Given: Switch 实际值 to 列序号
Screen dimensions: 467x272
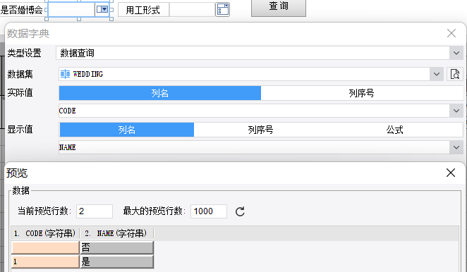Looking at the screenshot, I should point(362,93).
